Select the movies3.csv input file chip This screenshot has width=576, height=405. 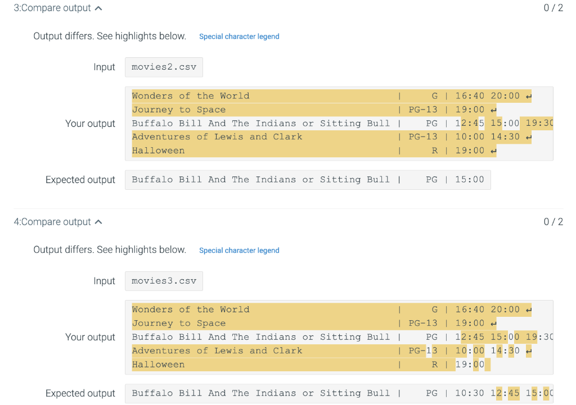(164, 281)
